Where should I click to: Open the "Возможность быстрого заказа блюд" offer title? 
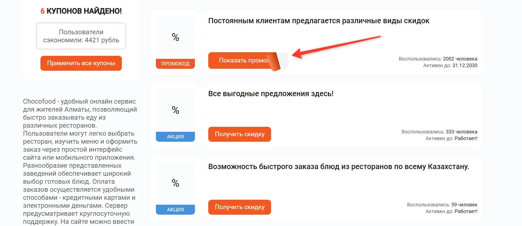coord(338,167)
